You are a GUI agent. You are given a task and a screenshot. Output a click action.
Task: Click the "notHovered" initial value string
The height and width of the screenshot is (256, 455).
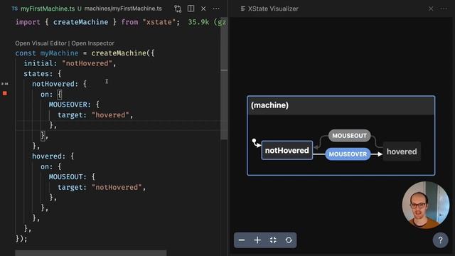(x=87, y=63)
